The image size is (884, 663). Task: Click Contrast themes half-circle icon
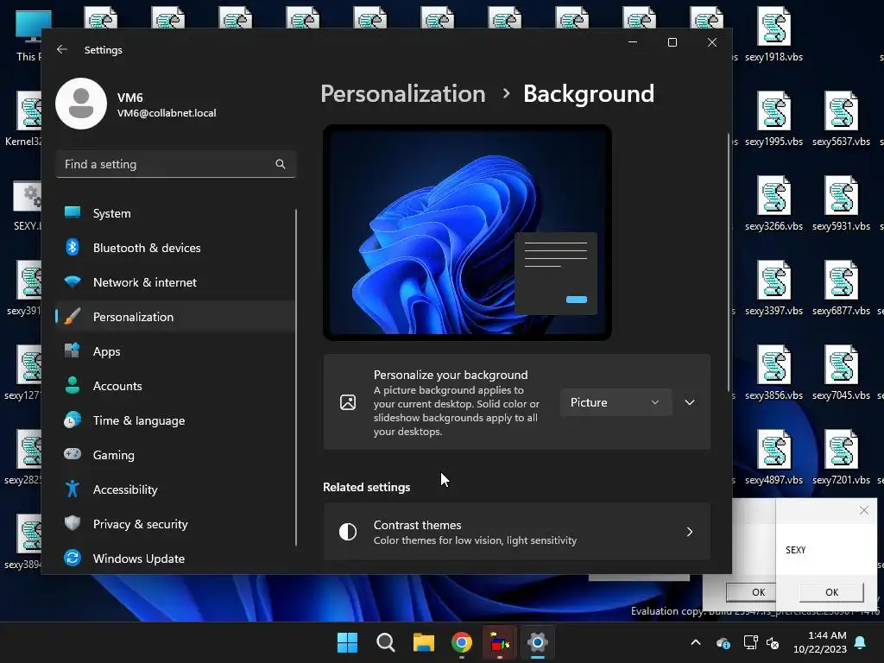click(x=348, y=532)
